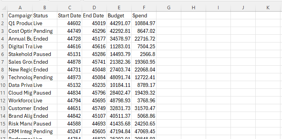Click start date value 44602
The width and height of the screenshot is (282, 139).
69,23
